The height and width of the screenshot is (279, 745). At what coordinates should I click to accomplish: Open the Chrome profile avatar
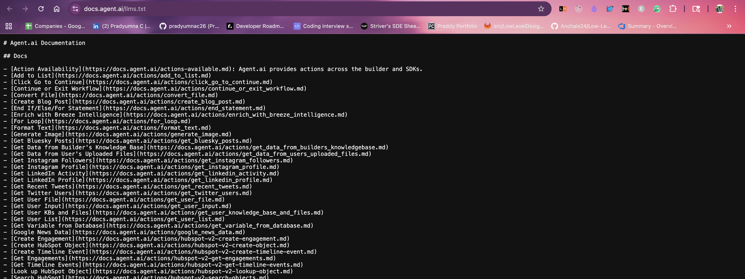[x=719, y=9]
